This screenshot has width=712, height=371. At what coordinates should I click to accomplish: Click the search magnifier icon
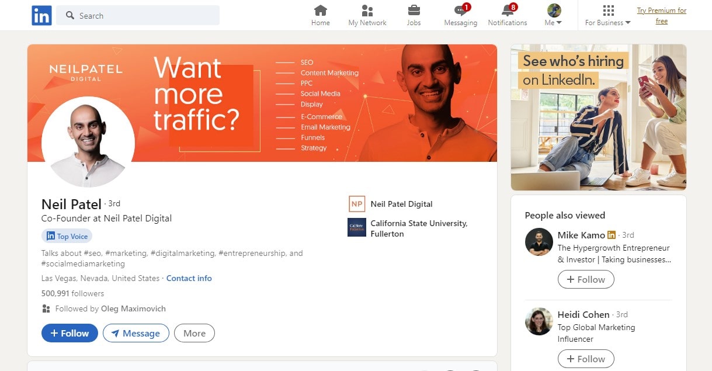(x=70, y=16)
